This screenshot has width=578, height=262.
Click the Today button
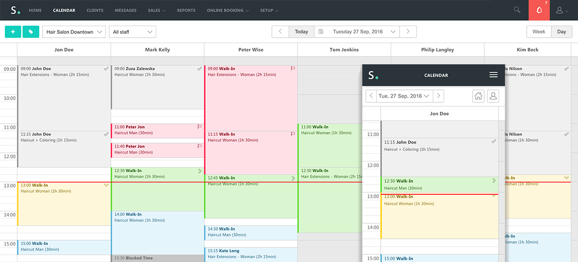301,32
